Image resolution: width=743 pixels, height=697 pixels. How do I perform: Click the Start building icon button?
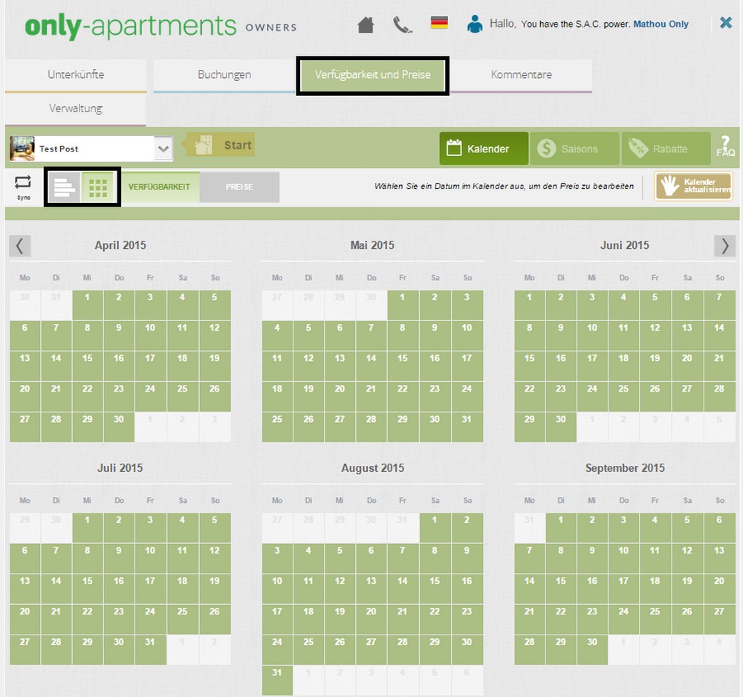coord(220,146)
